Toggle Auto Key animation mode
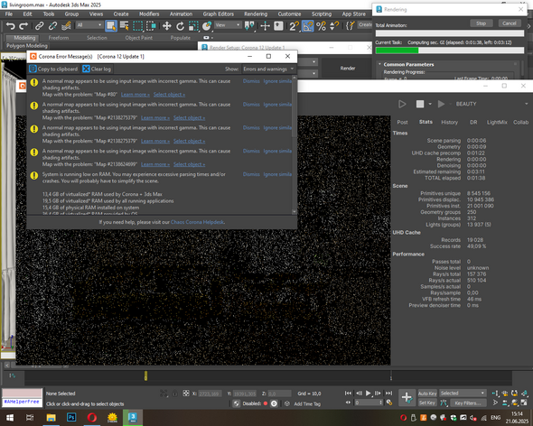This screenshot has height=426, width=533. pos(427,394)
